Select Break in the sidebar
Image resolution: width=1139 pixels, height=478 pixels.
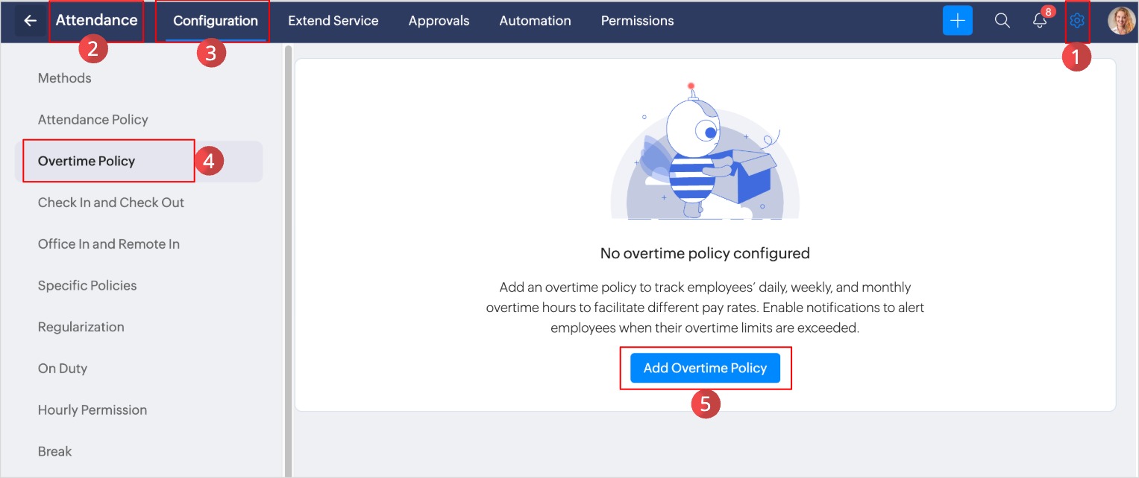coord(55,451)
